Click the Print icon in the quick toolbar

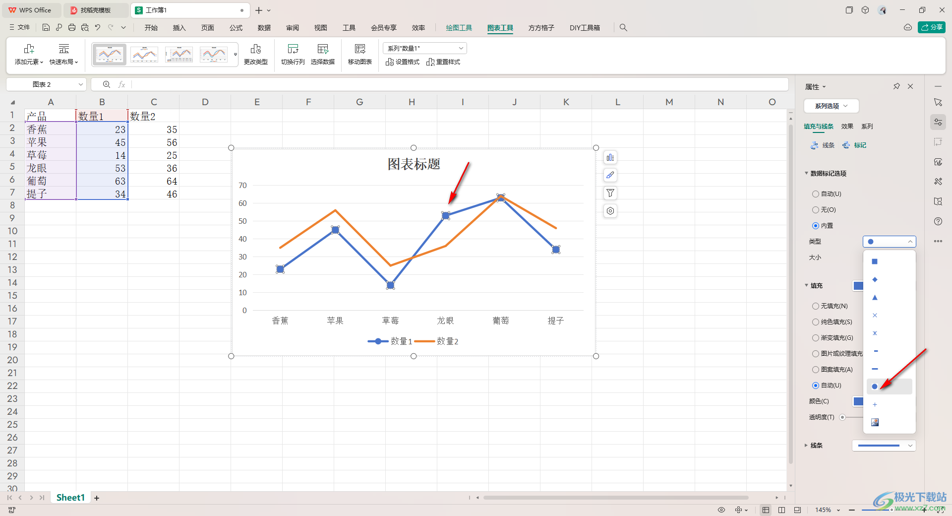tap(72, 28)
